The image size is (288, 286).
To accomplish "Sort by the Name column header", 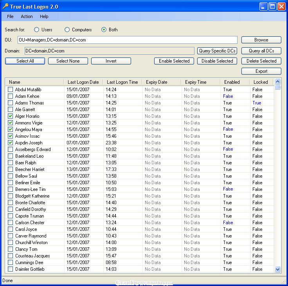I will (x=34, y=82).
